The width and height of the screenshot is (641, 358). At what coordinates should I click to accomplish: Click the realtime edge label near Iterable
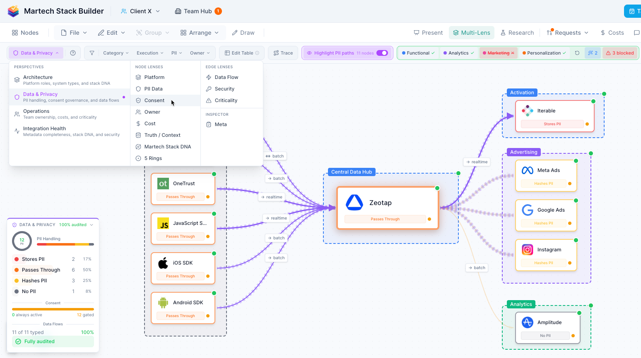click(x=477, y=162)
